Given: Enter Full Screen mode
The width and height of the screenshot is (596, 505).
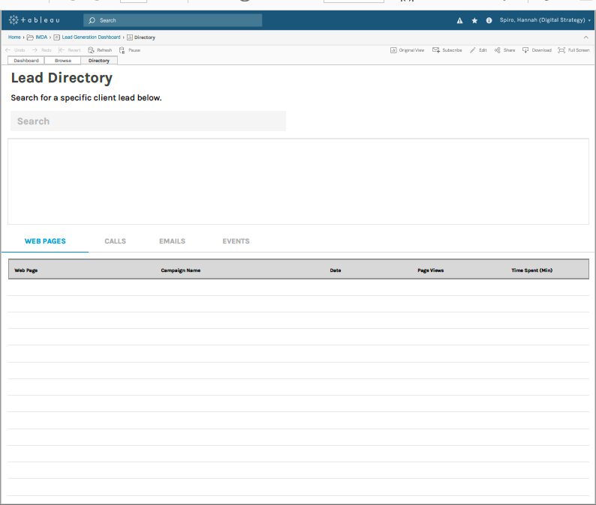Looking at the screenshot, I should (x=573, y=50).
